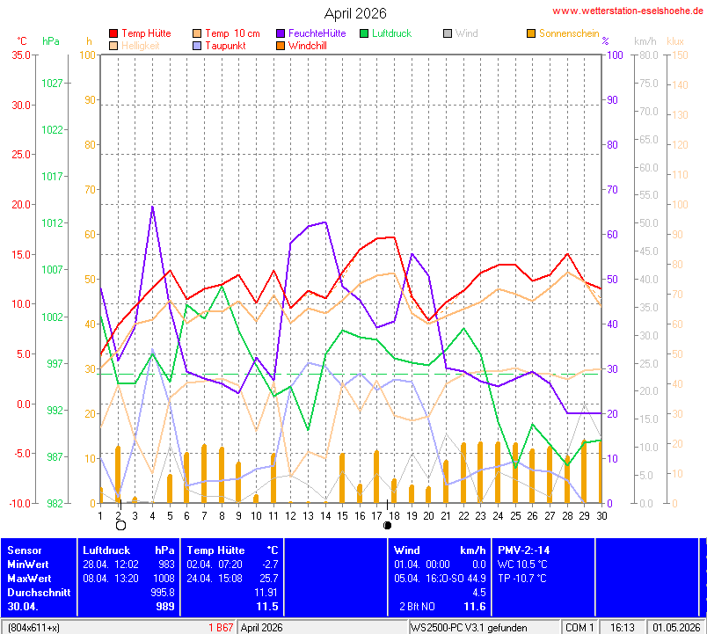Click the FeuchteHütte legend label
Screen dimensions: 707x634
(317, 33)
